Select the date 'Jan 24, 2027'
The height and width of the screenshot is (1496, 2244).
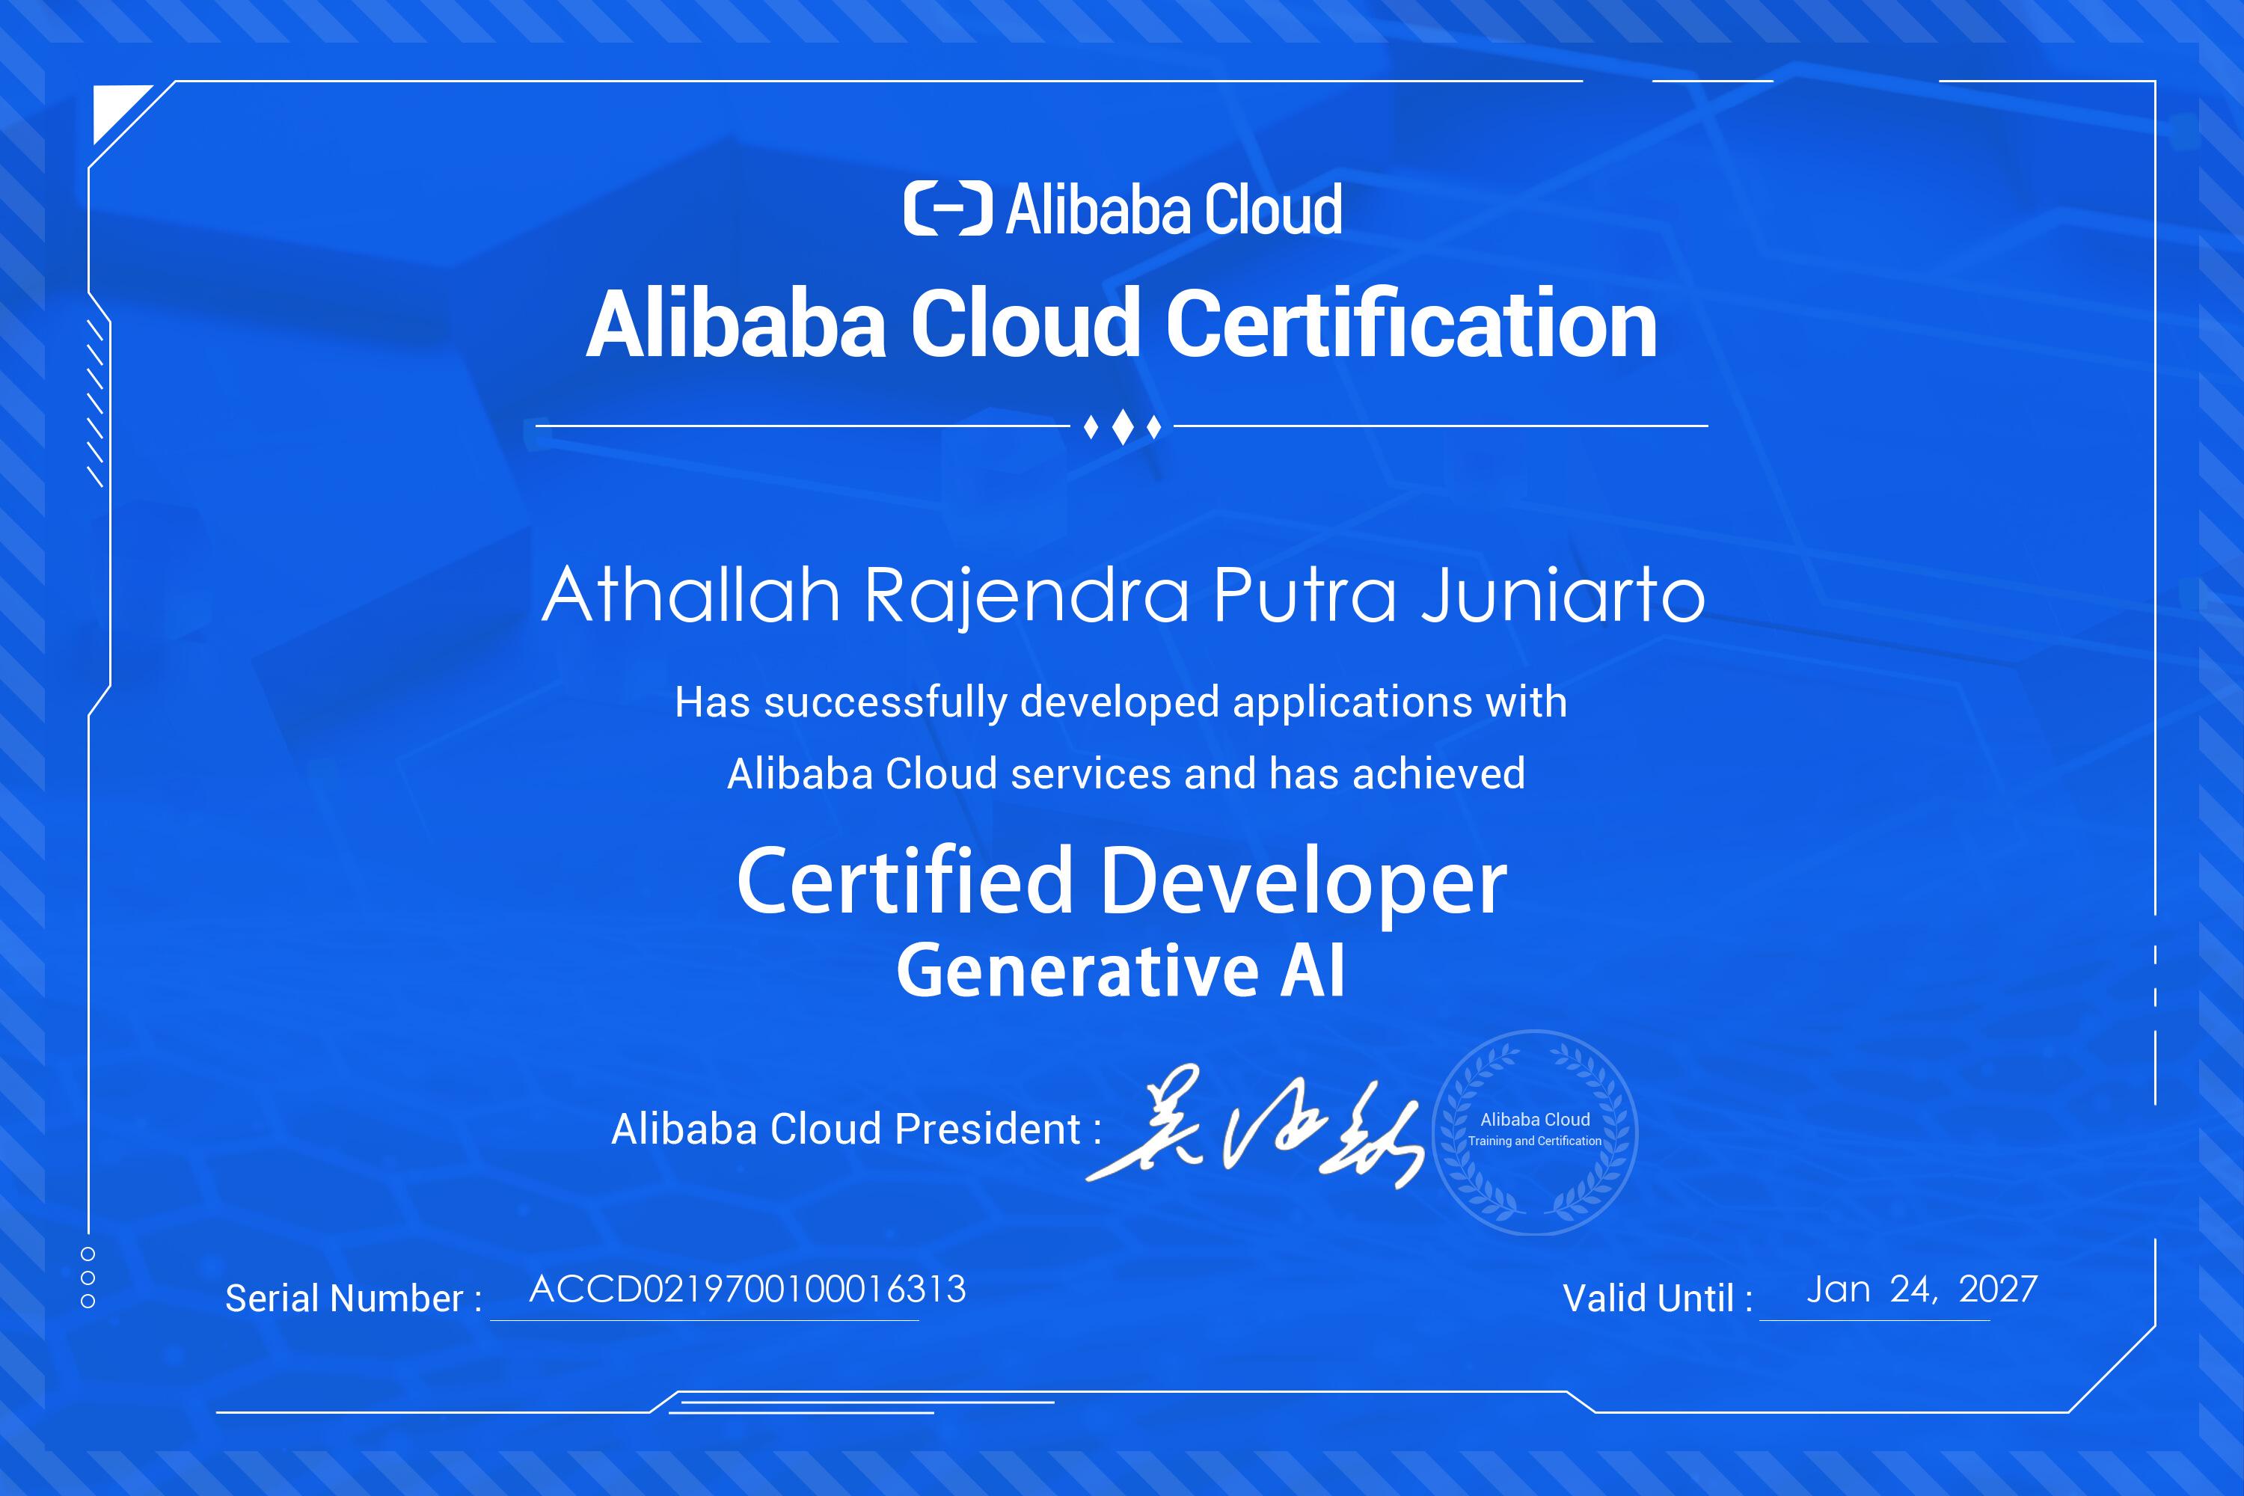point(1922,1290)
